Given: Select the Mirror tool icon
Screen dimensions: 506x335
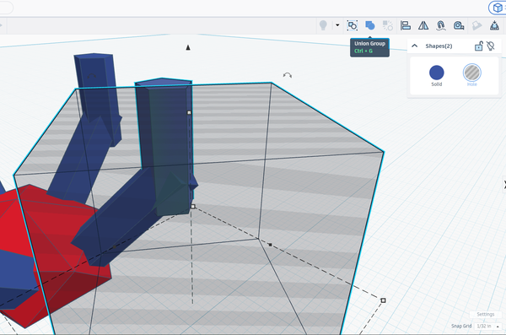Looking at the screenshot, I should pos(423,25).
